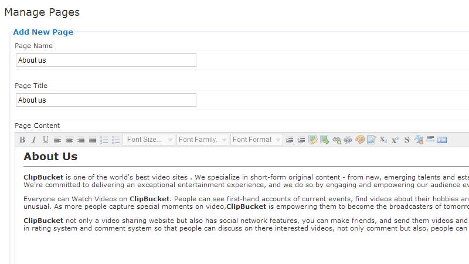
Task: Open the Font Size dropdown
Action: [x=149, y=140]
